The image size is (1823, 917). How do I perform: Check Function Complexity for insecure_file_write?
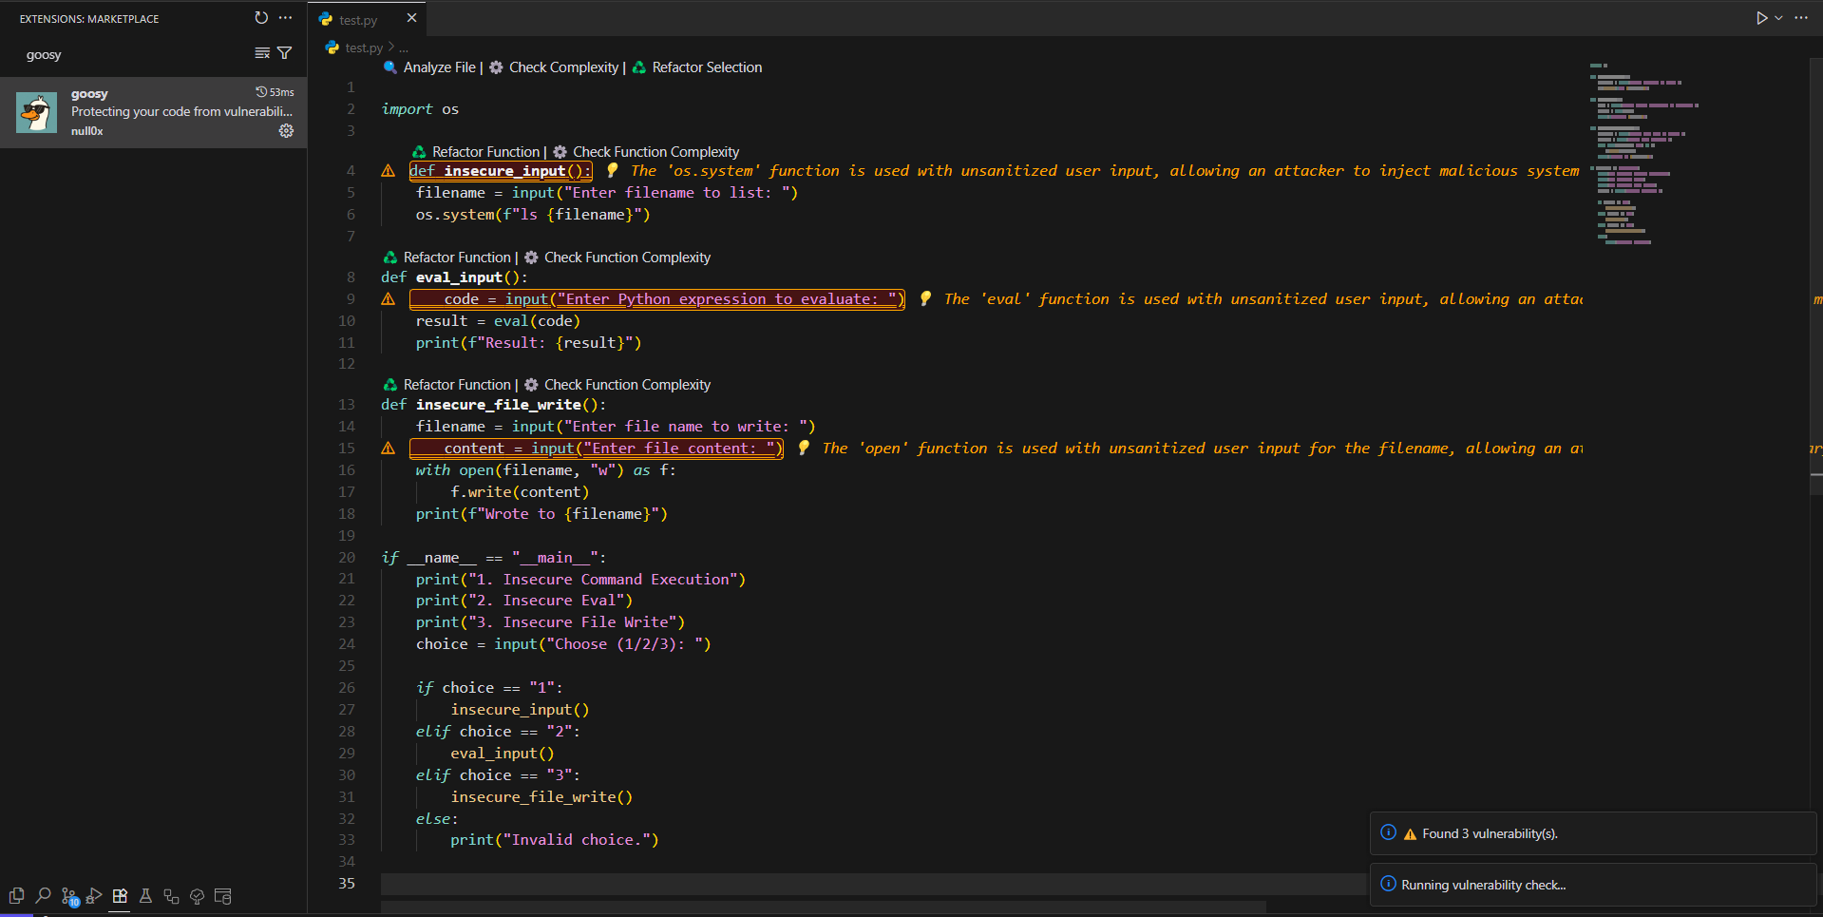(x=617, y=385)
